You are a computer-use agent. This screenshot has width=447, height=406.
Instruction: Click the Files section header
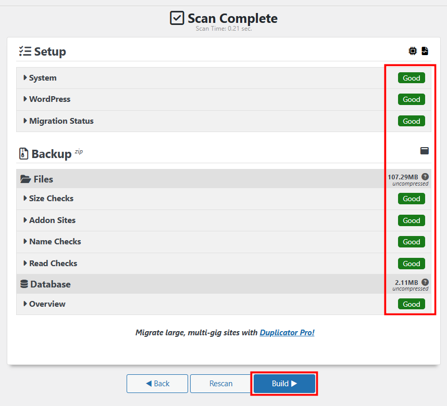(224, 179)
